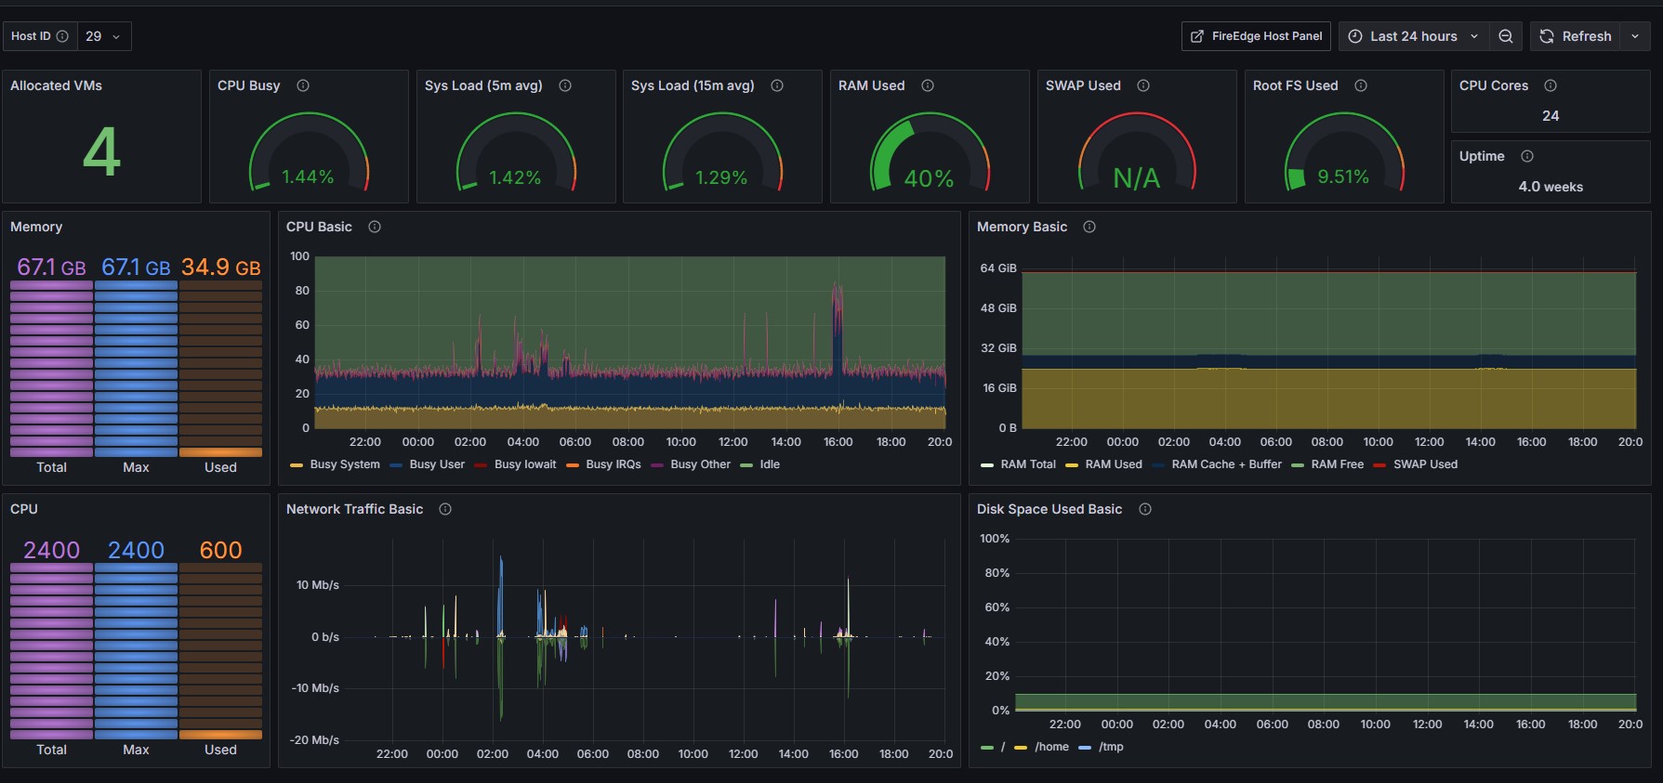Image resolution: width=1663 pixels, height=783 pixels.
Task: Open the Last 24 hours time picker
Action: [1413, 36]
